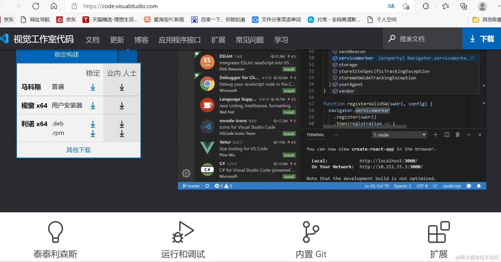
Task: Click the run and debug feature icon
Action: click(183, 232)
